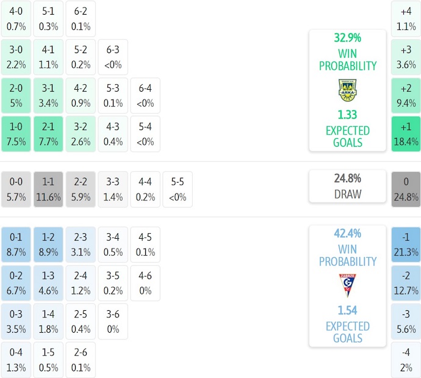Select the 4-0 score tile
Screen dimensions: 421x378
click(16, 19)
